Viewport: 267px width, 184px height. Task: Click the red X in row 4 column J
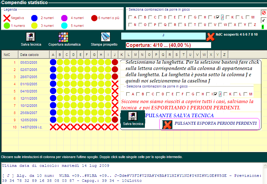tap(115, 84)
